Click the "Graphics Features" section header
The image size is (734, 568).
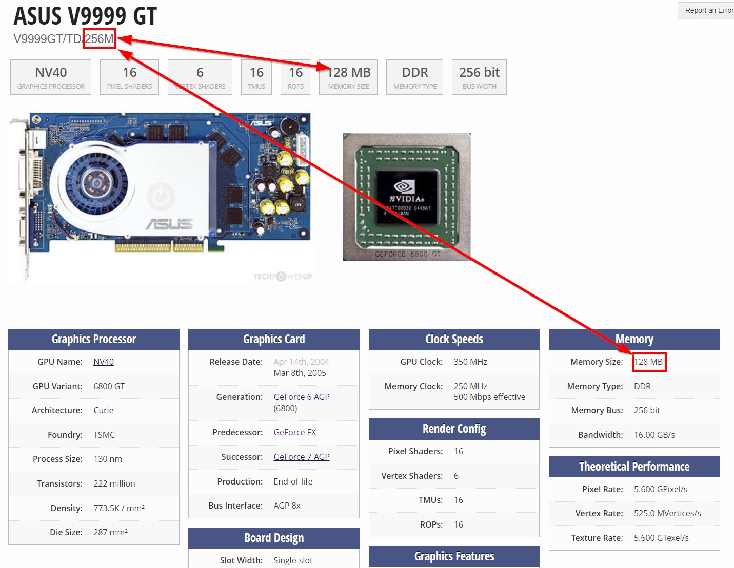tap(454, 556)
